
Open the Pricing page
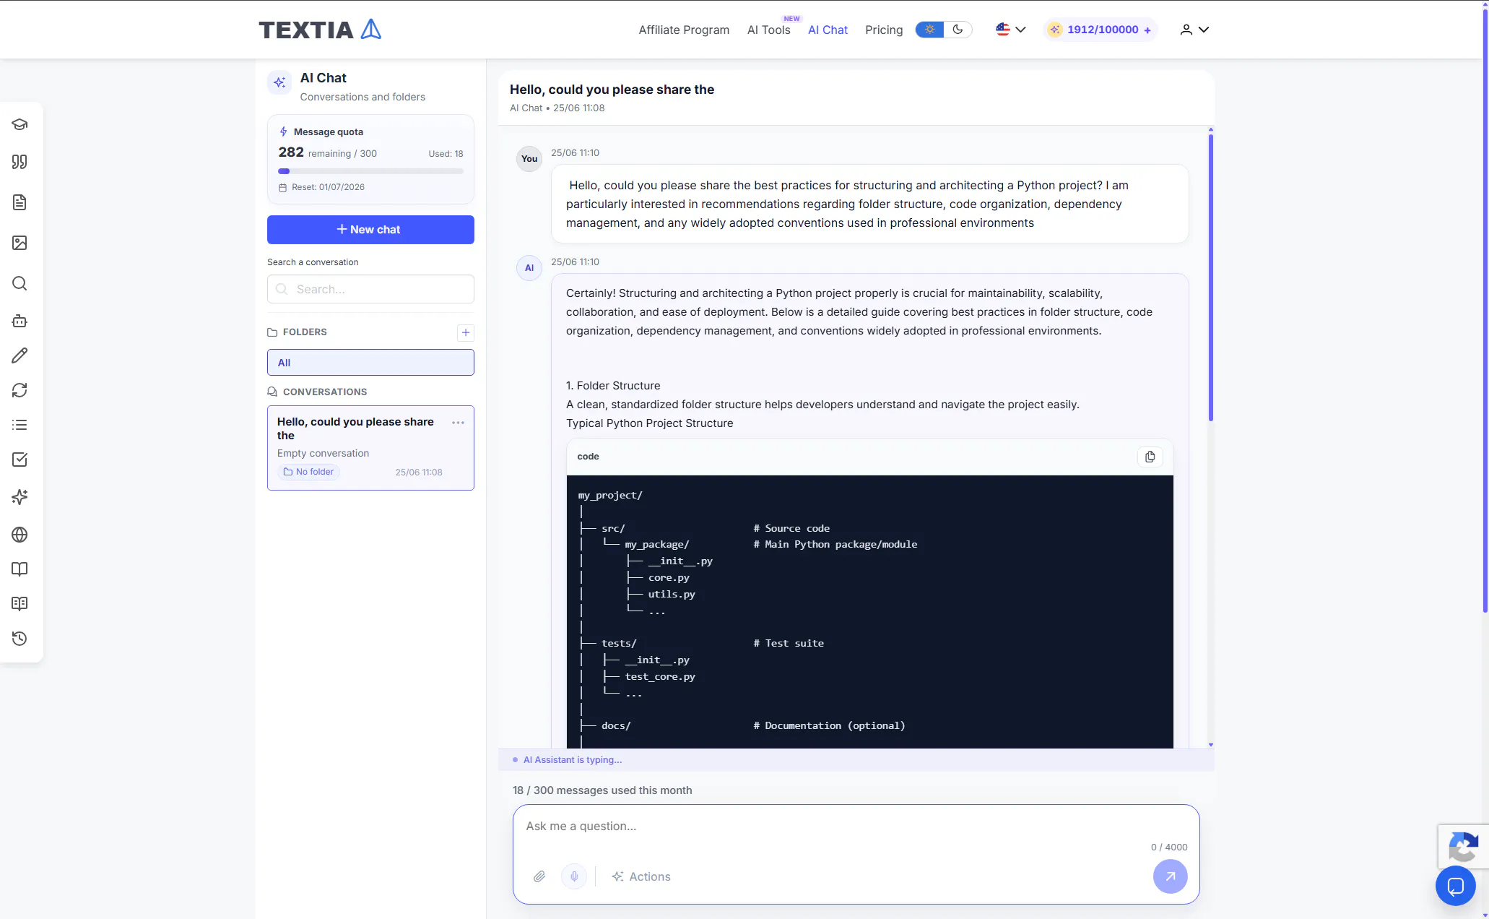point(884,30)
